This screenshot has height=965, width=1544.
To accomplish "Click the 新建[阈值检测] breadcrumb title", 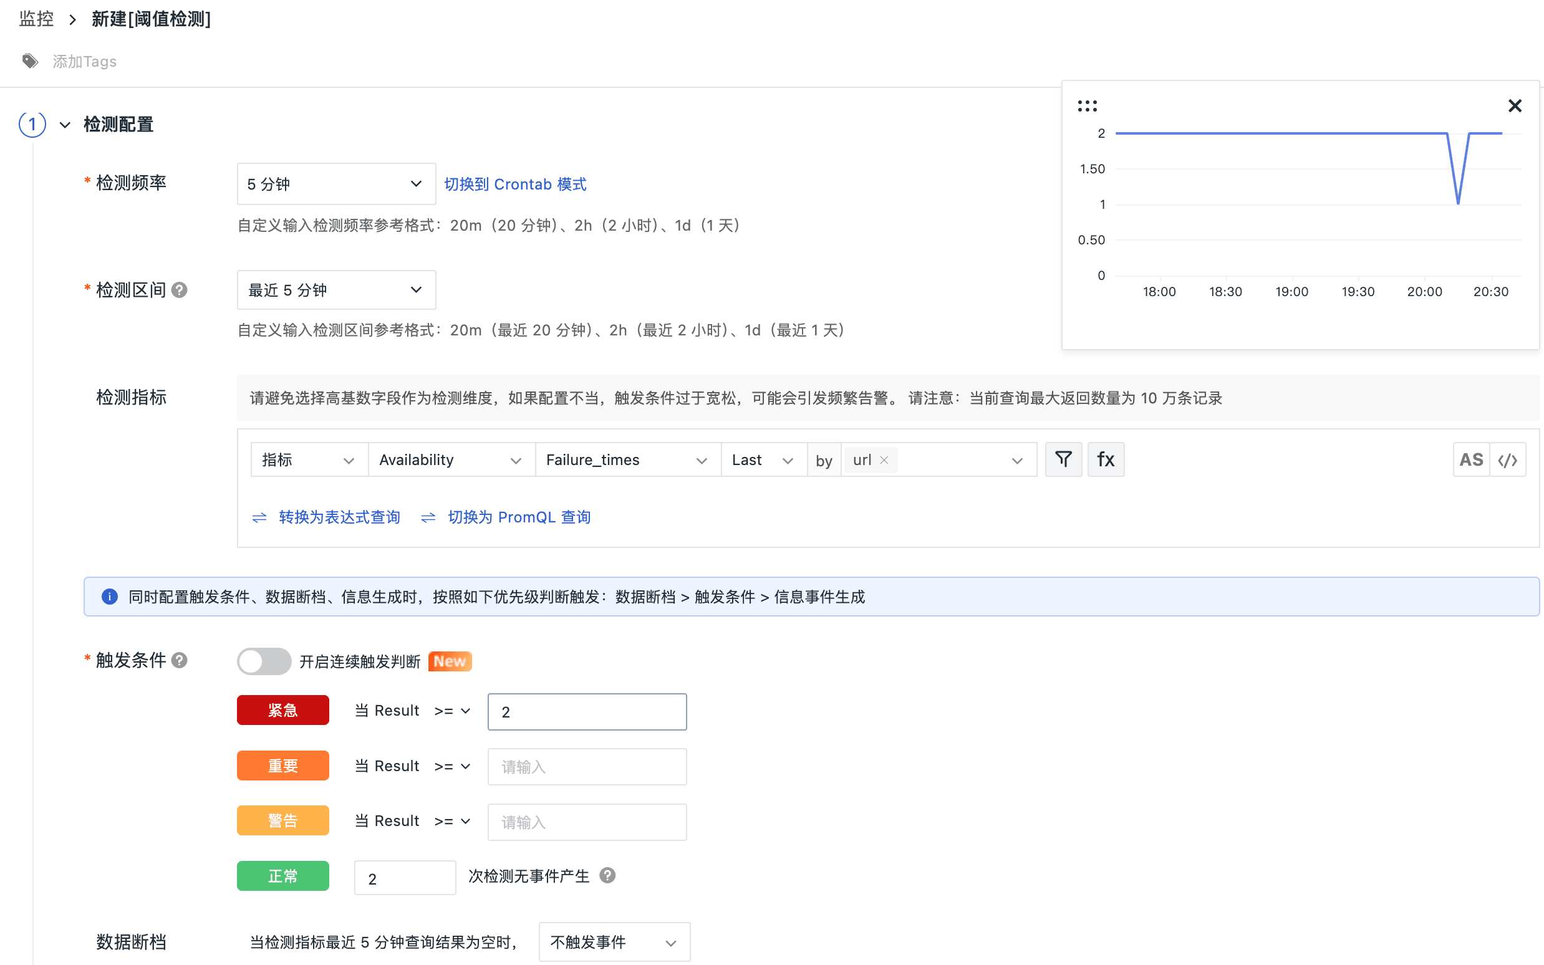I will coord(152,19).
